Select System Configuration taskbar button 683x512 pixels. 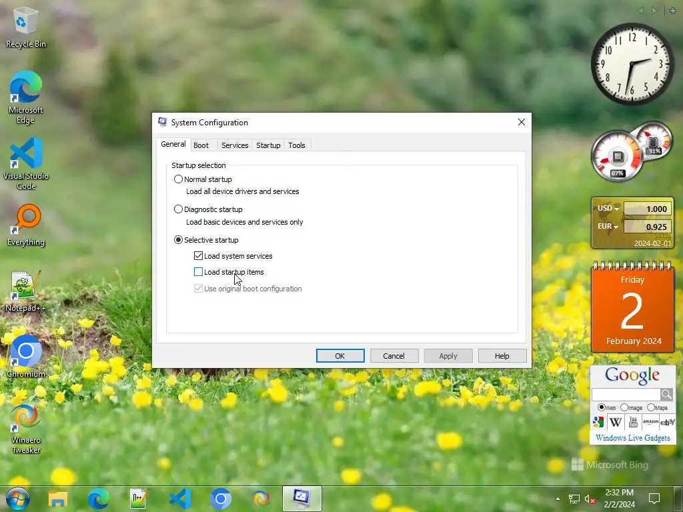tap(302, 499)
